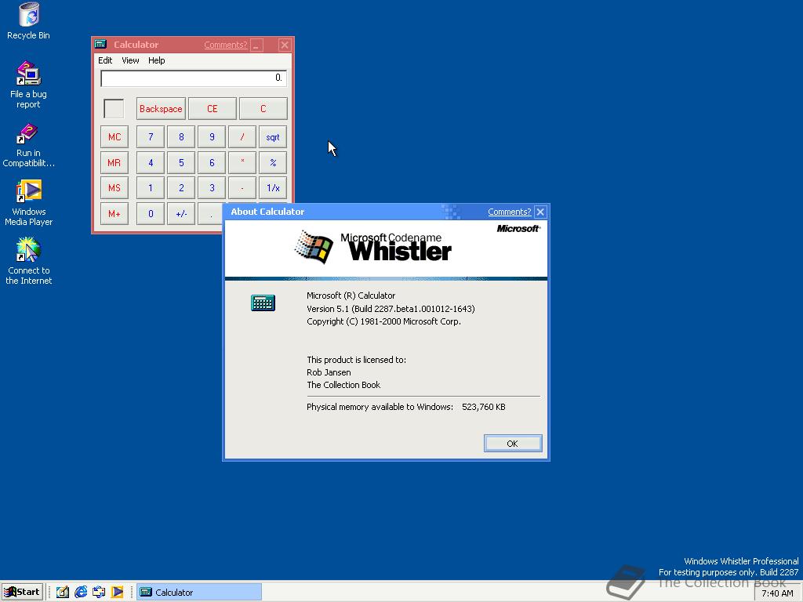Click calculator digit 6 button
803x602 pixels.
212,163
